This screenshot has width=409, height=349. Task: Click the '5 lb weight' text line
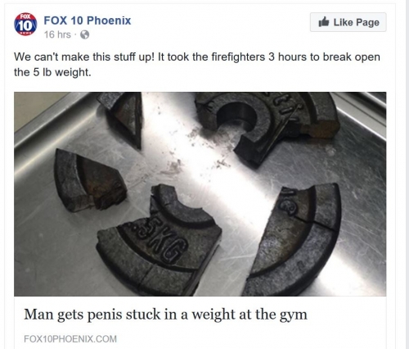52,72
